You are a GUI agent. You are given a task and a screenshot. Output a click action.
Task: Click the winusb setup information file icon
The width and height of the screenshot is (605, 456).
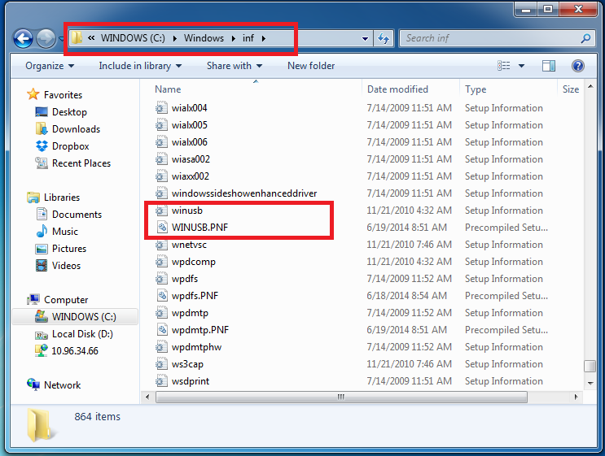coord(162,211)
